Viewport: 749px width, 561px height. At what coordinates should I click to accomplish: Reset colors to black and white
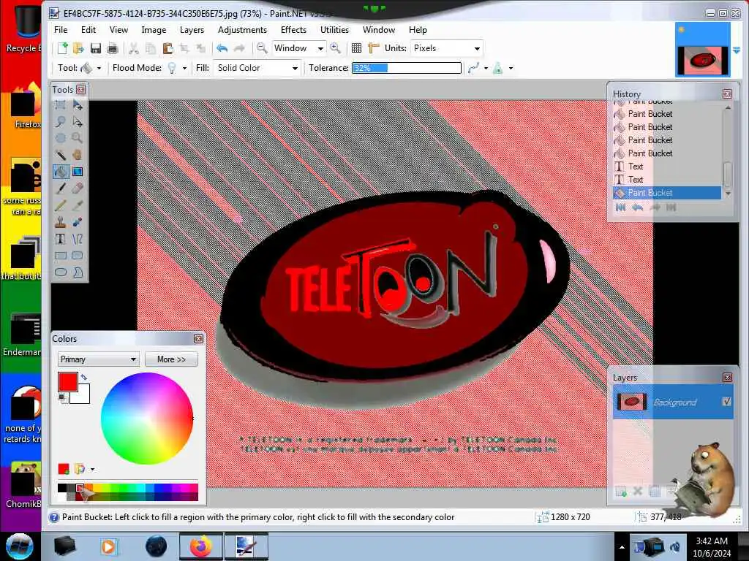click(x=62, y=398)
